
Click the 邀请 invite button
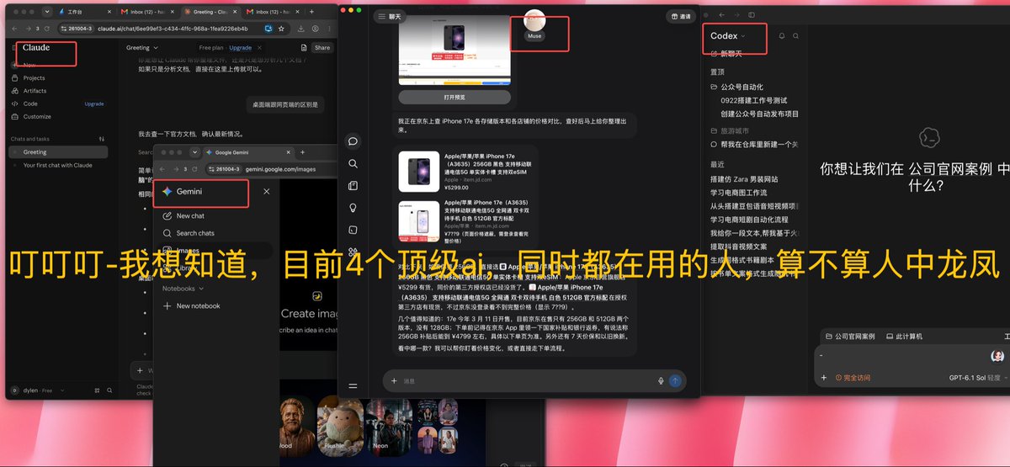click(x=680, y=16)
